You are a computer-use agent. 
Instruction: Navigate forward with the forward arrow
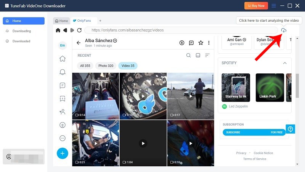click(x=72, y=30)
